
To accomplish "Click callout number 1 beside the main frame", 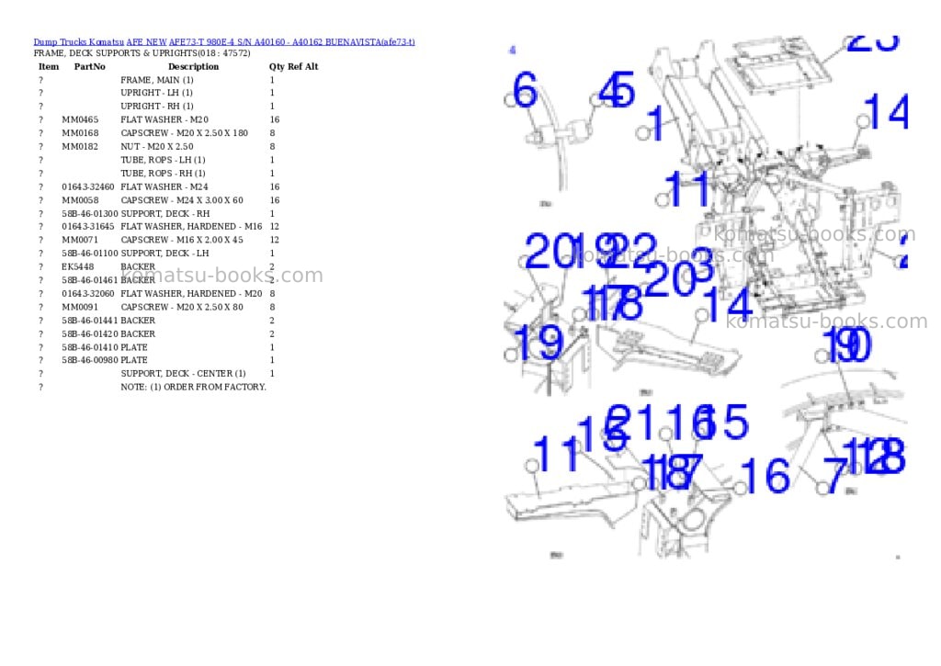I will tap(656, 123).
